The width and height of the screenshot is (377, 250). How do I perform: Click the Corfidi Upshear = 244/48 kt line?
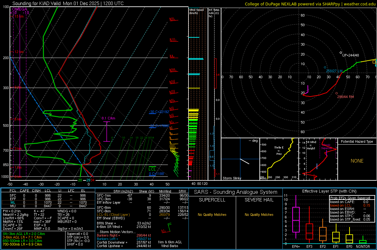[124, 246]
